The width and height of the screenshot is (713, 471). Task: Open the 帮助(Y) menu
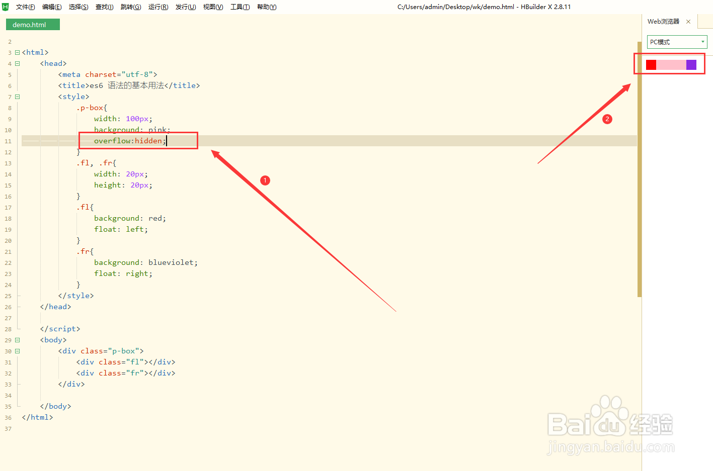[x=267, y=7]
